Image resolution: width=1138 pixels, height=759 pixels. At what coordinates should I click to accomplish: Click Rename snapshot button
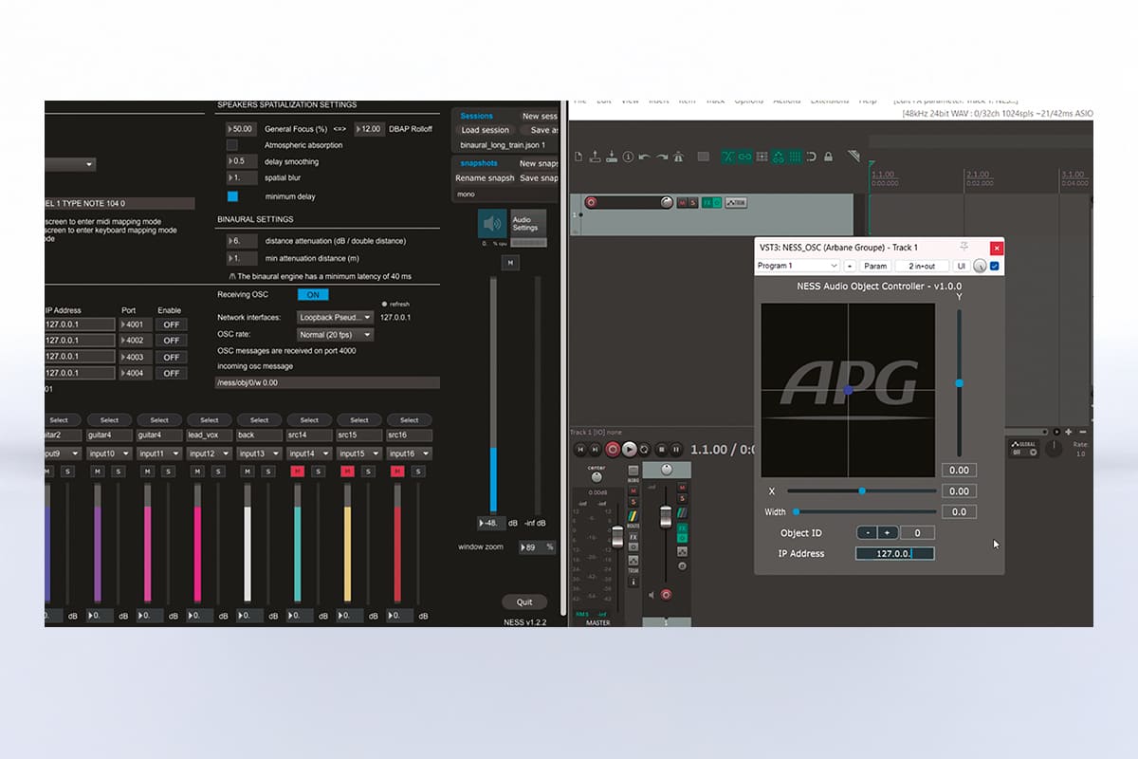[x=485, y=178]
